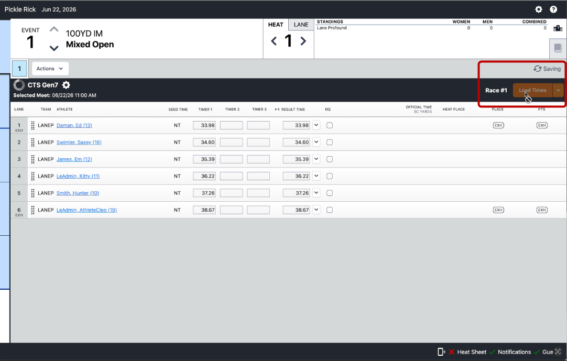The image size is (567, 361).
Task: Click the SEED TIME column header
Action: pos(178,109)
